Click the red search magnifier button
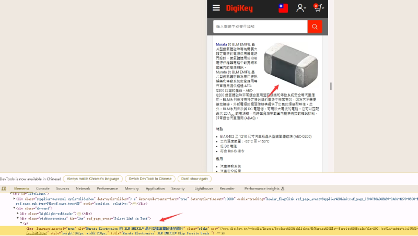The width and height of the screenshot is (418, 236). [315, 27]
